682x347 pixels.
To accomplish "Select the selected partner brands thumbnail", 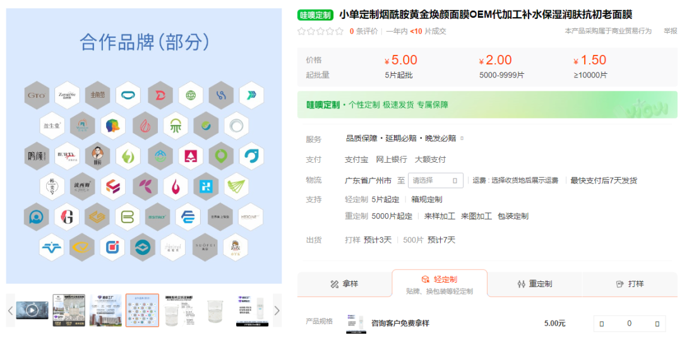I will pos(142,310).
